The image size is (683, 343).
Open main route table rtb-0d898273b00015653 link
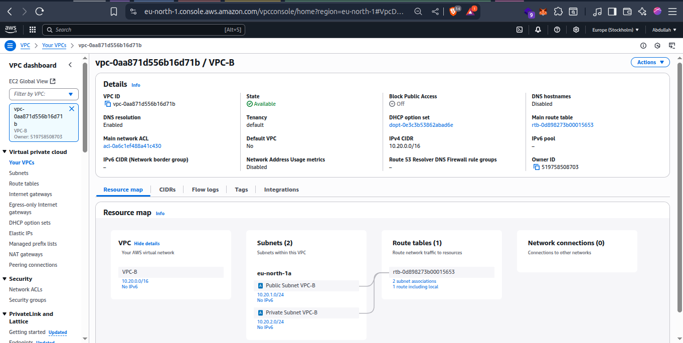pyautogui.click(x=563, y=125)
